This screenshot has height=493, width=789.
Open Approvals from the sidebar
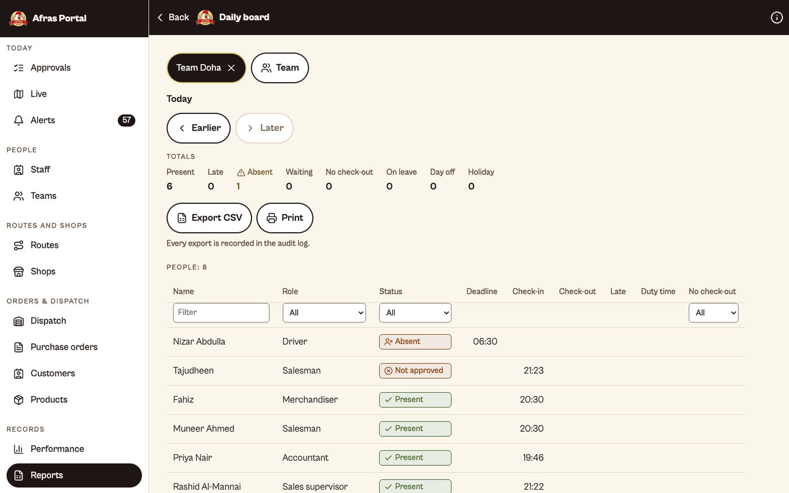click(x=74, y=68)
